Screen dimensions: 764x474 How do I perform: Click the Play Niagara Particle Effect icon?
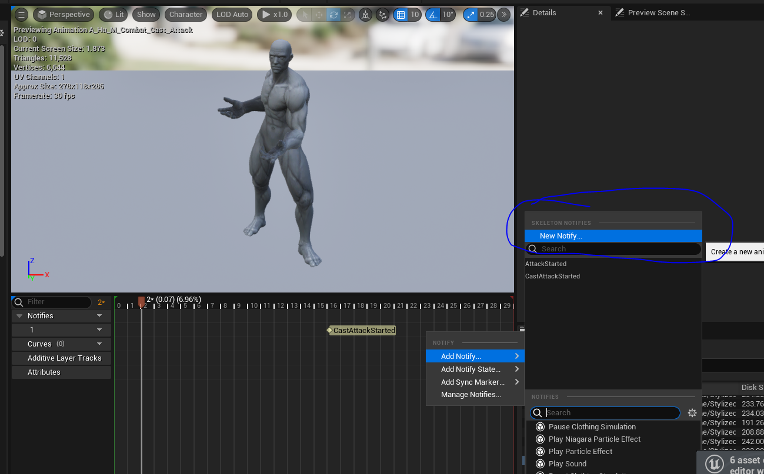pos(540,439)
